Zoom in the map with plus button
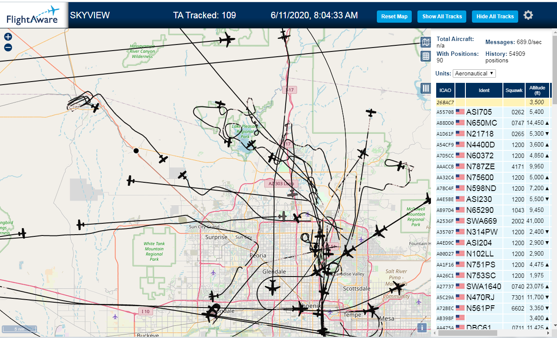The image size is (557, 338). coord(8,37)
